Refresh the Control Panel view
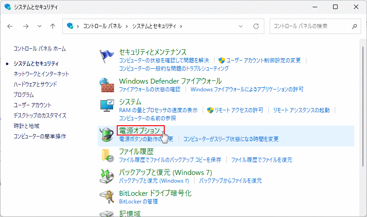This screenshot has height=217, width=367. pyautogui.click(x=256, y=26)
